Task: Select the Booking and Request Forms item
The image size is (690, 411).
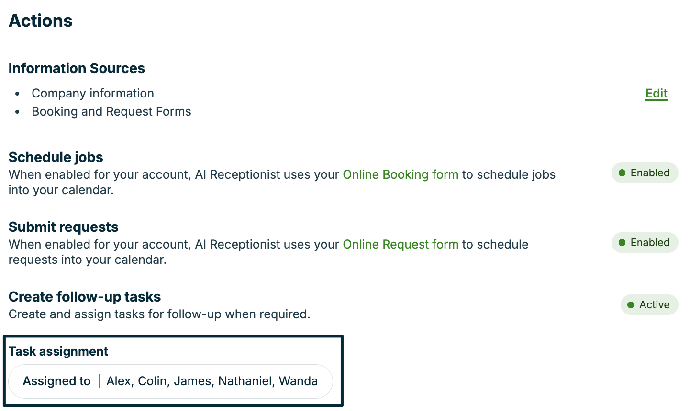Action: (111, 111)
